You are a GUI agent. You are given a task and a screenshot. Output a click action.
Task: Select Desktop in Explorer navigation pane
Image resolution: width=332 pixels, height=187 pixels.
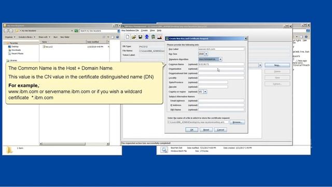pyautogui.click(x=15, y=46)
